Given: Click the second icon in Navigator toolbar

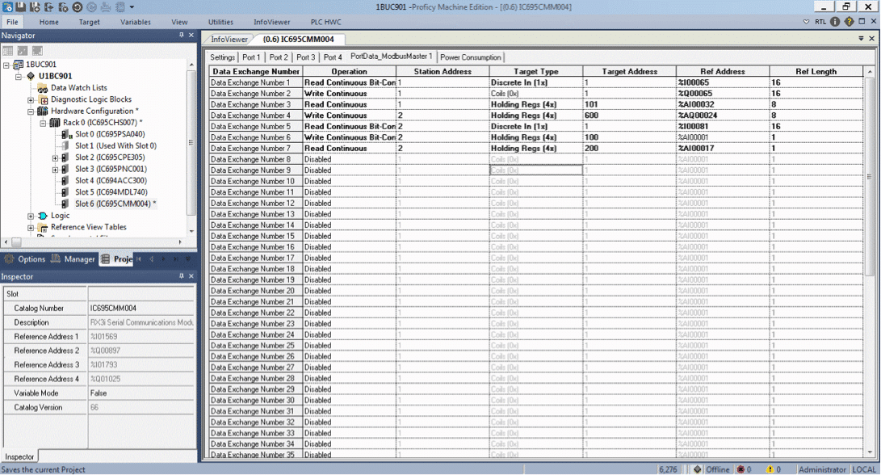Looking at the screenshot, I should point(23,51).
